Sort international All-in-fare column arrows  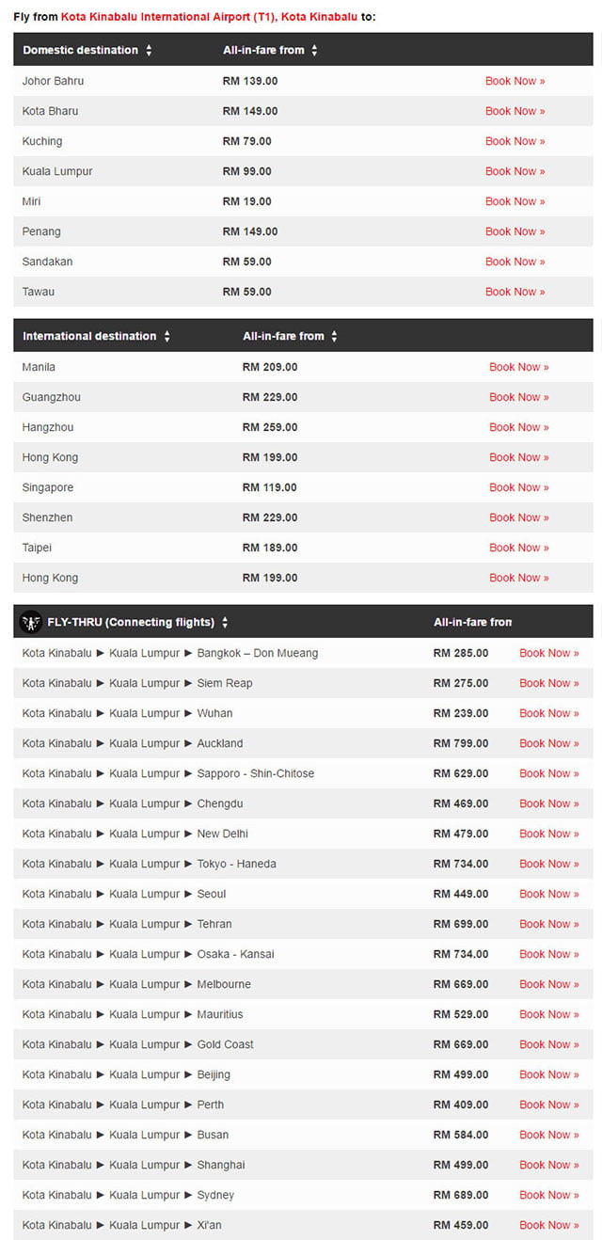pos(334,337)
